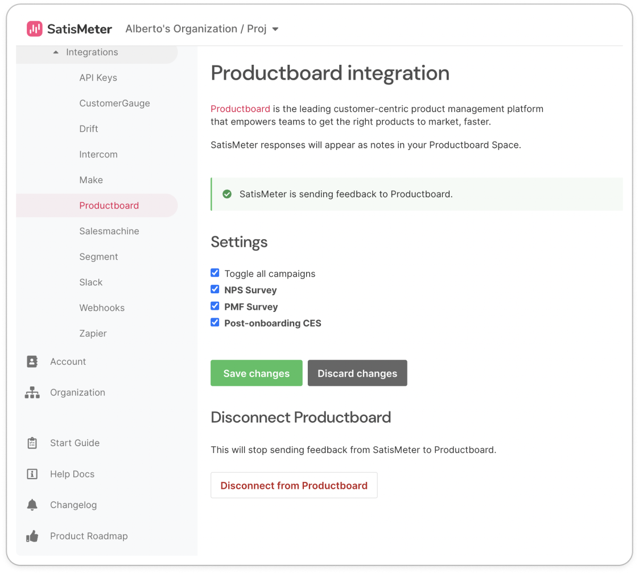View the Changelog label
Viewport: 639px width, 574px height.
coord(73,505)
